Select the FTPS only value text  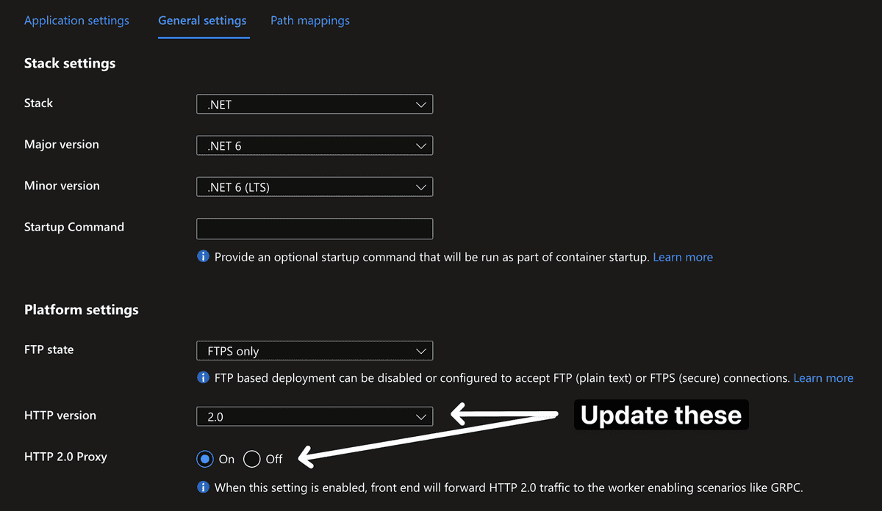(232, 350)
